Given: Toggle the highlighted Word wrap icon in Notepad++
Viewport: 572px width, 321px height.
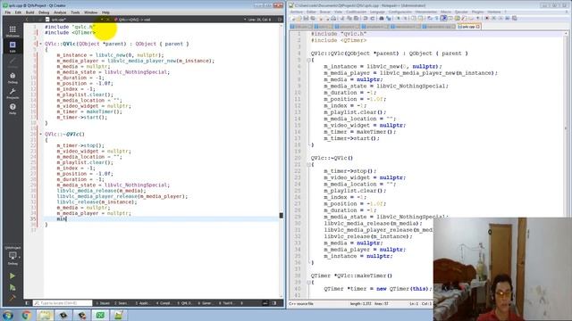Looking at the screenshot, I should click(x=443, y=18).
